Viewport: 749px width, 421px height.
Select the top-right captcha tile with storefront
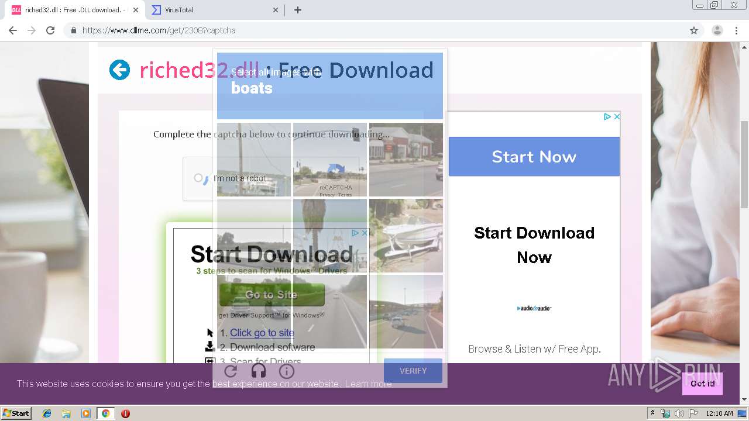point(406,160)
